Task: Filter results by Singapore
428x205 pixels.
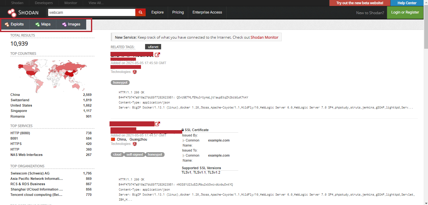Action: [19, 111]
